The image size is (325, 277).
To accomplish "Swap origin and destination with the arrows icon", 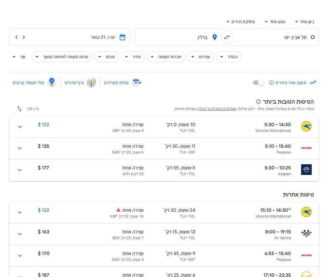I will tap(227, 37).
